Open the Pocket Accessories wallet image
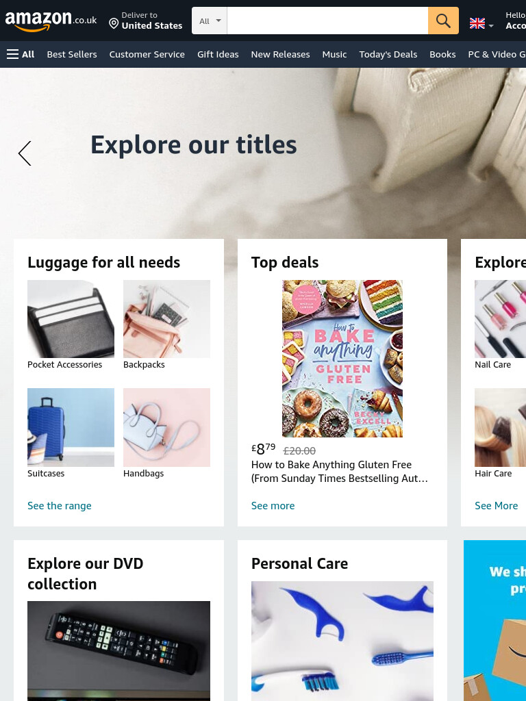Image resolution: width=526 pixels, height=701 pixels. [x=71, y=319]
